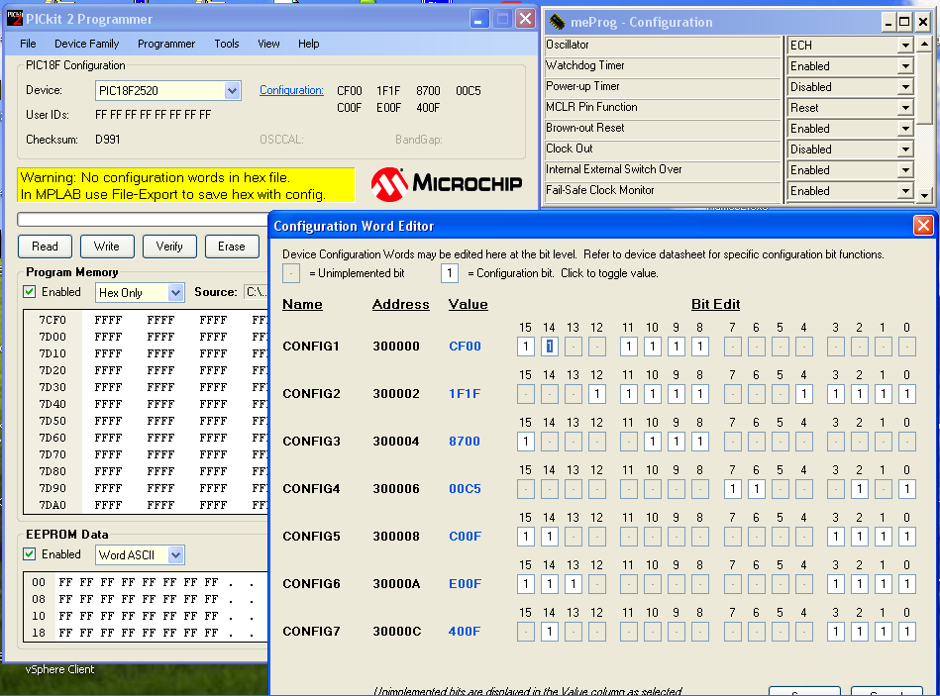
Task: Open the Configuration hyperlink
Action: click(x=291, y=90)
